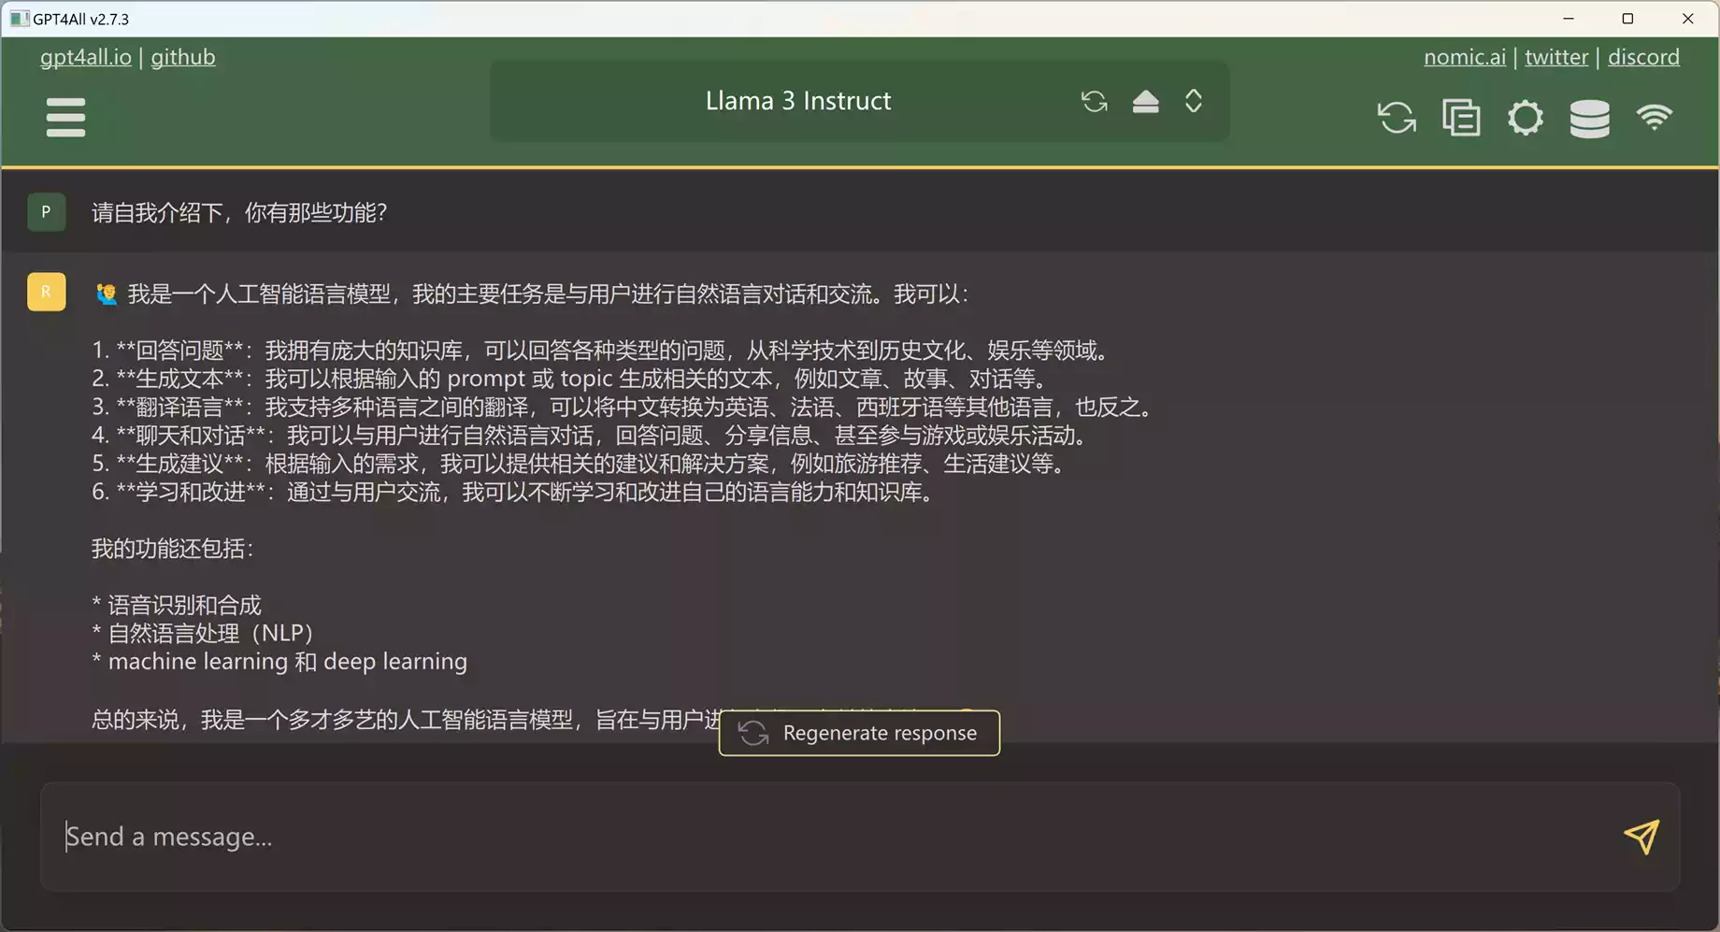1720x932 pixels.
Task: Open the hamburger menu drawer
Action: pos(65,118)
